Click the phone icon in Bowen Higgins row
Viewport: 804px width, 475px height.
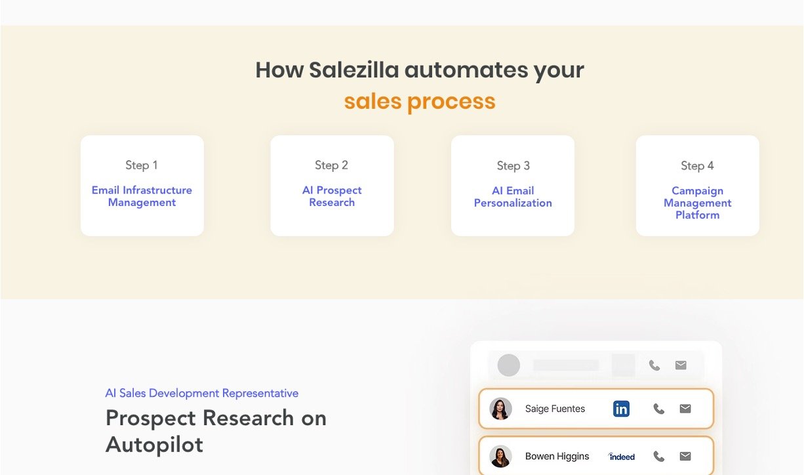pos(659,457)
